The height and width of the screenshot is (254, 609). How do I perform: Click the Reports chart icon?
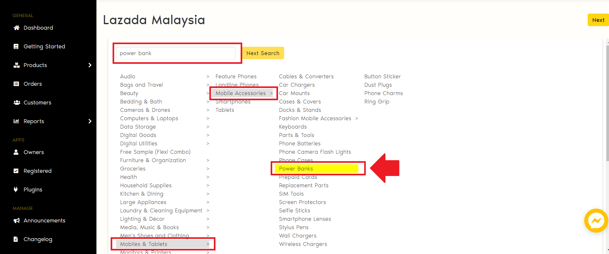(16, 121)
